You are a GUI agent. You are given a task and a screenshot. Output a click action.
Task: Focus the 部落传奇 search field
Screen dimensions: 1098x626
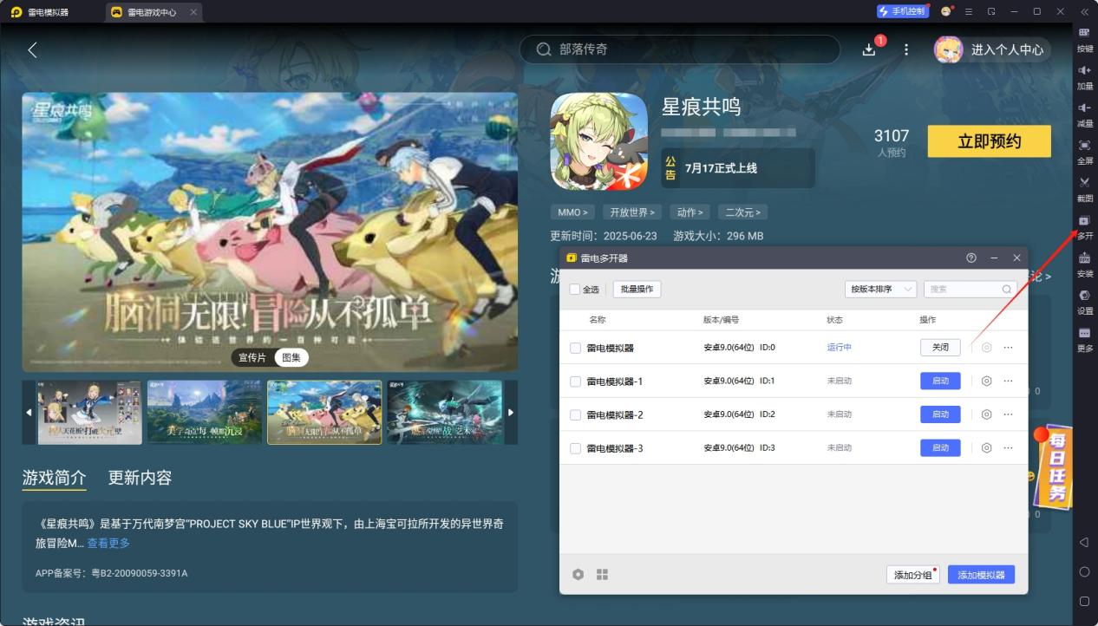pyautogui.click(x=680, y=49)
